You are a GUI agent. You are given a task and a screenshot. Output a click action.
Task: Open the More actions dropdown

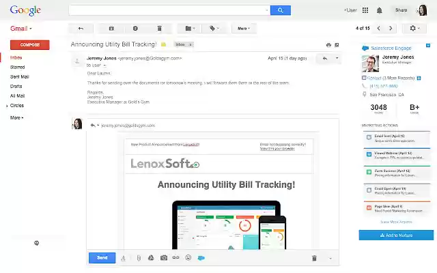244,29
